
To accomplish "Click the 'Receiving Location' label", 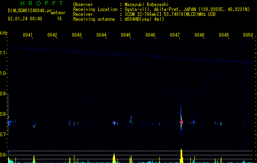I will 95,9.
